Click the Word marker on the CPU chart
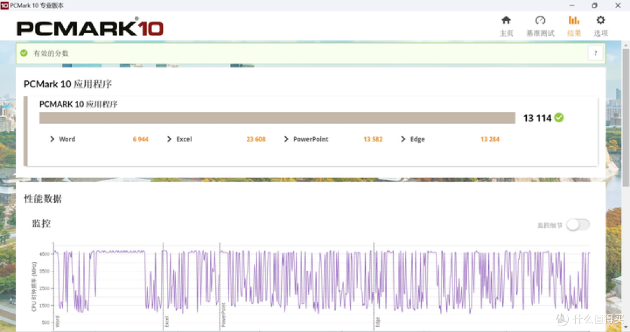The width and height of the screenshot is (630, 332). pos(57,322)
